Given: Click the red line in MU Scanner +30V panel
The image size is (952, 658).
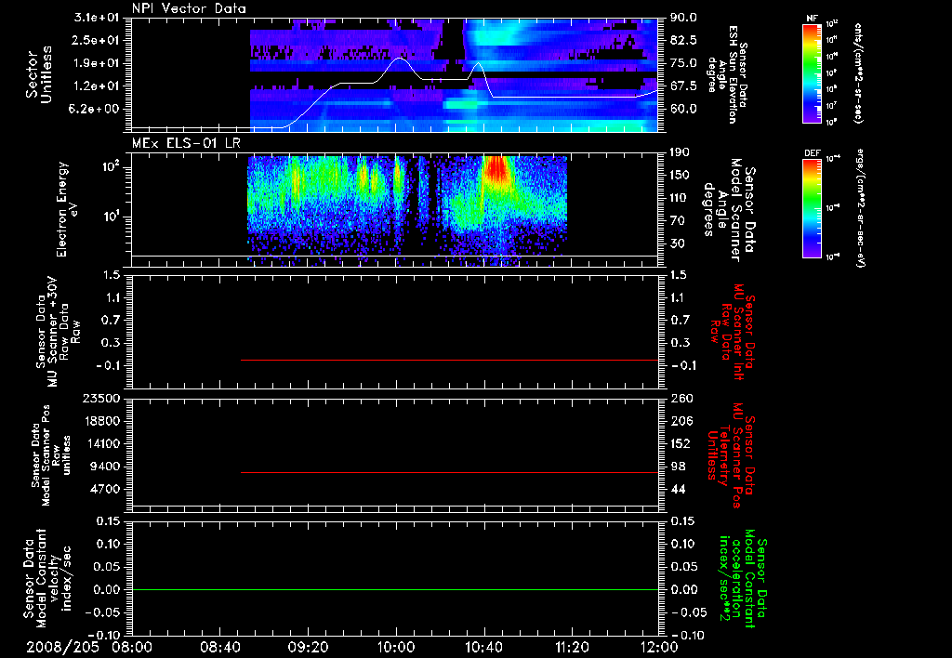Looking at the screenshot, I should [x=449, y=360].
